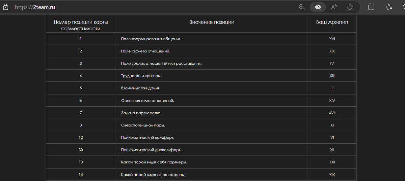Click the site lock icon in address bar
This screenshot has height=181, width=405.
click(6, 7)
